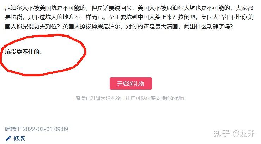
Task: Click the ending phrase 闹出什么动静了吗？
Action: pos(208,26)
